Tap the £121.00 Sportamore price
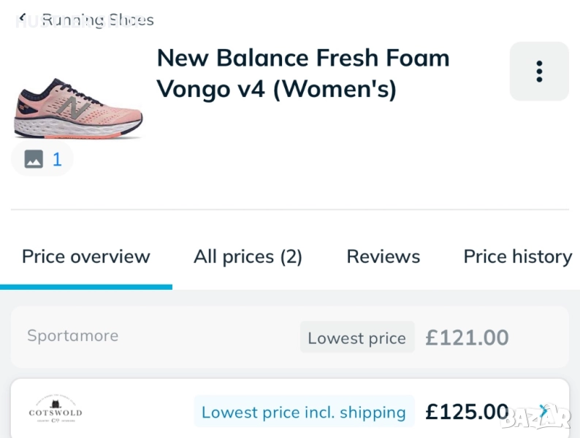This screenshot has height=438, width=580. click(x=467, y=337)
